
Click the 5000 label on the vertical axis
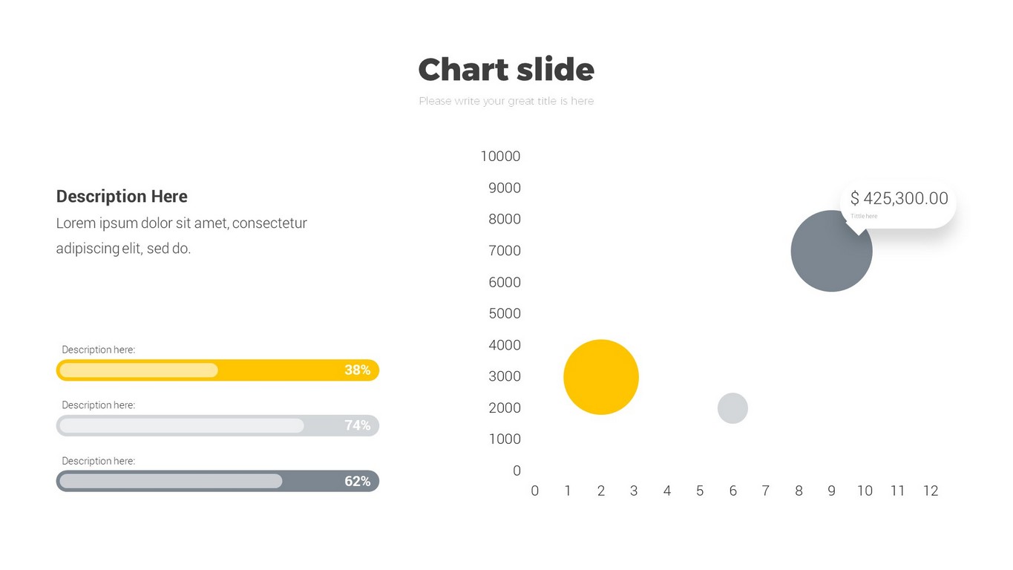pyautogui.click(x=505, y=313)
